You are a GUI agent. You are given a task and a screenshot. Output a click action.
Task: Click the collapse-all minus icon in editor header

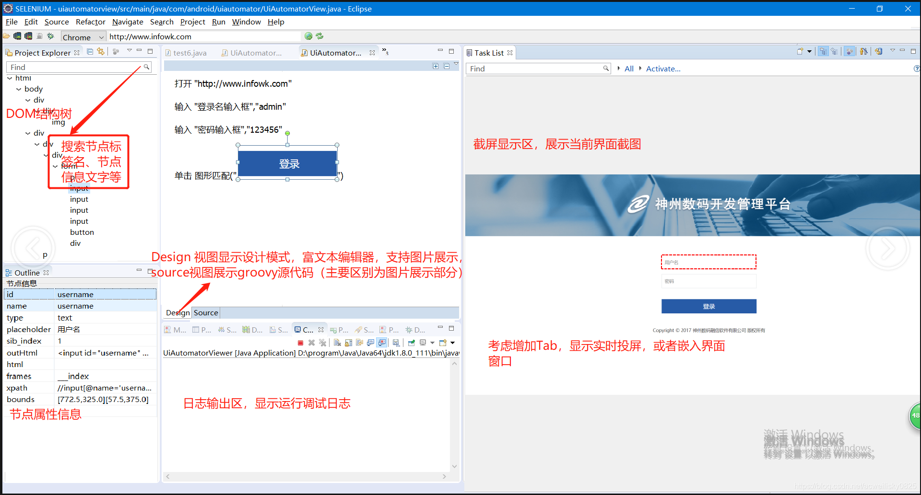[447, 66]
